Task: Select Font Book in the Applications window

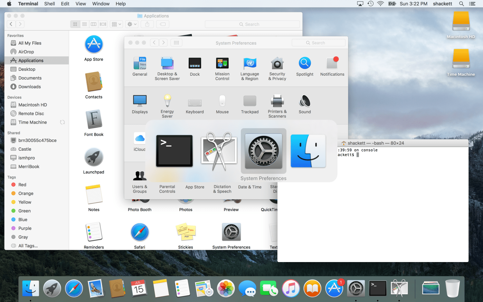Action: coord(94,123)
